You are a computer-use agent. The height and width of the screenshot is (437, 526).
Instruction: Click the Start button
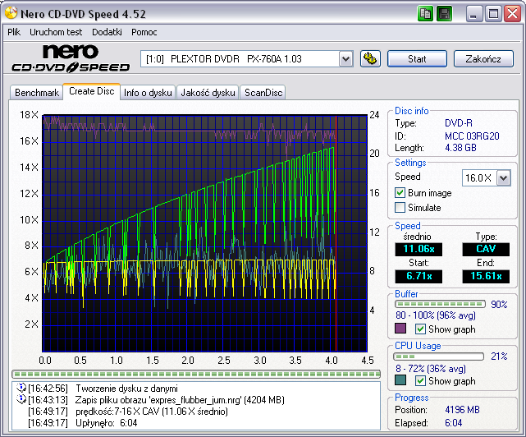tap(417, 59)
